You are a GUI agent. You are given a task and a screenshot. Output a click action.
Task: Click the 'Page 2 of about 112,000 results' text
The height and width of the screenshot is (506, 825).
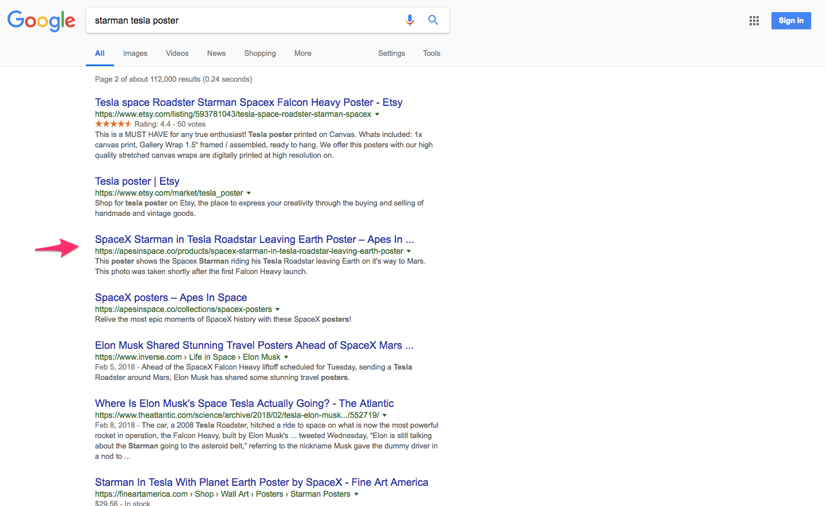pos(173,79)
